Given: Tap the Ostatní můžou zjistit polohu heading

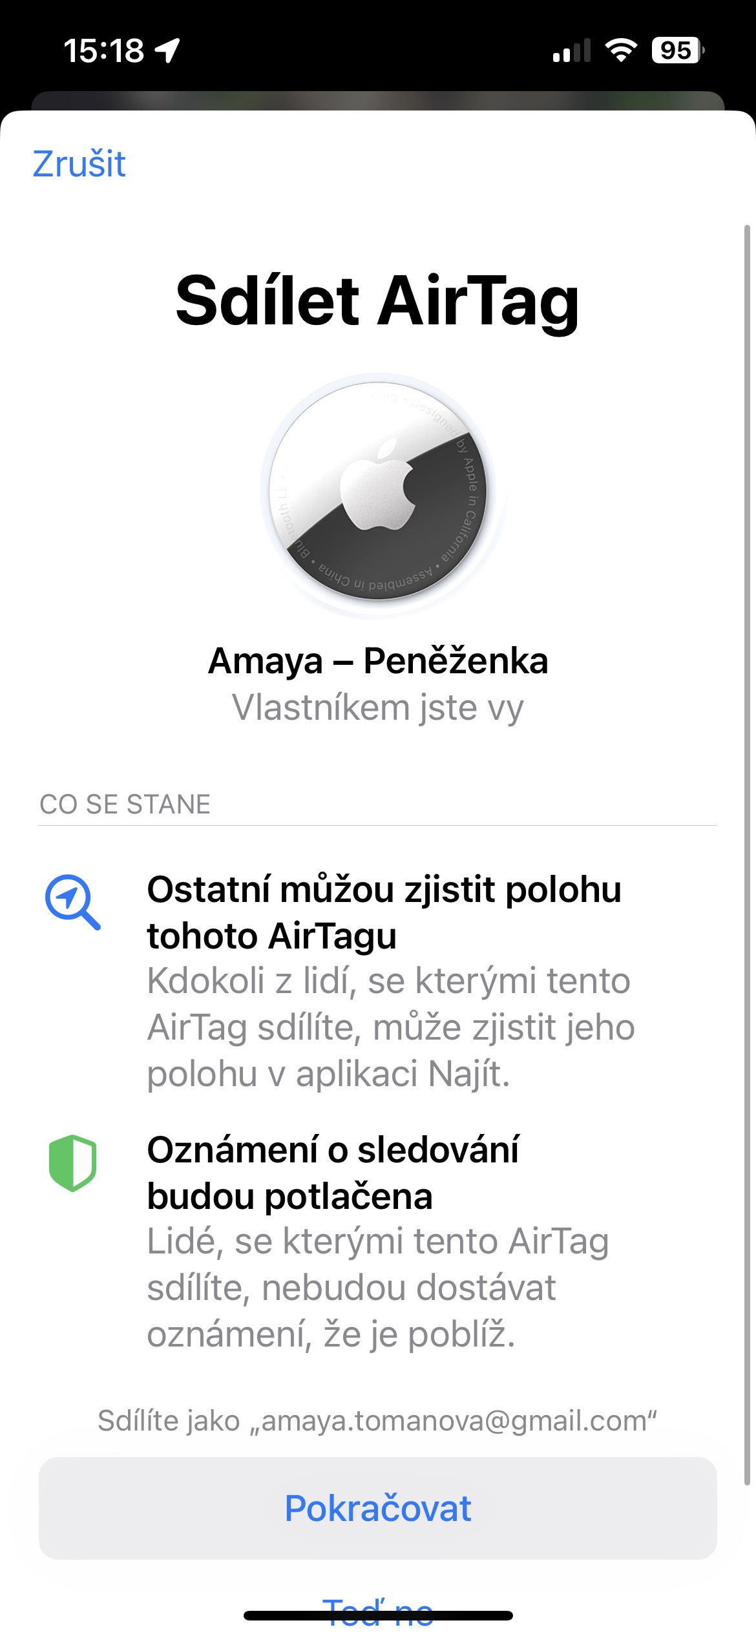Looking at the screenshot, I should click(384, 912).
